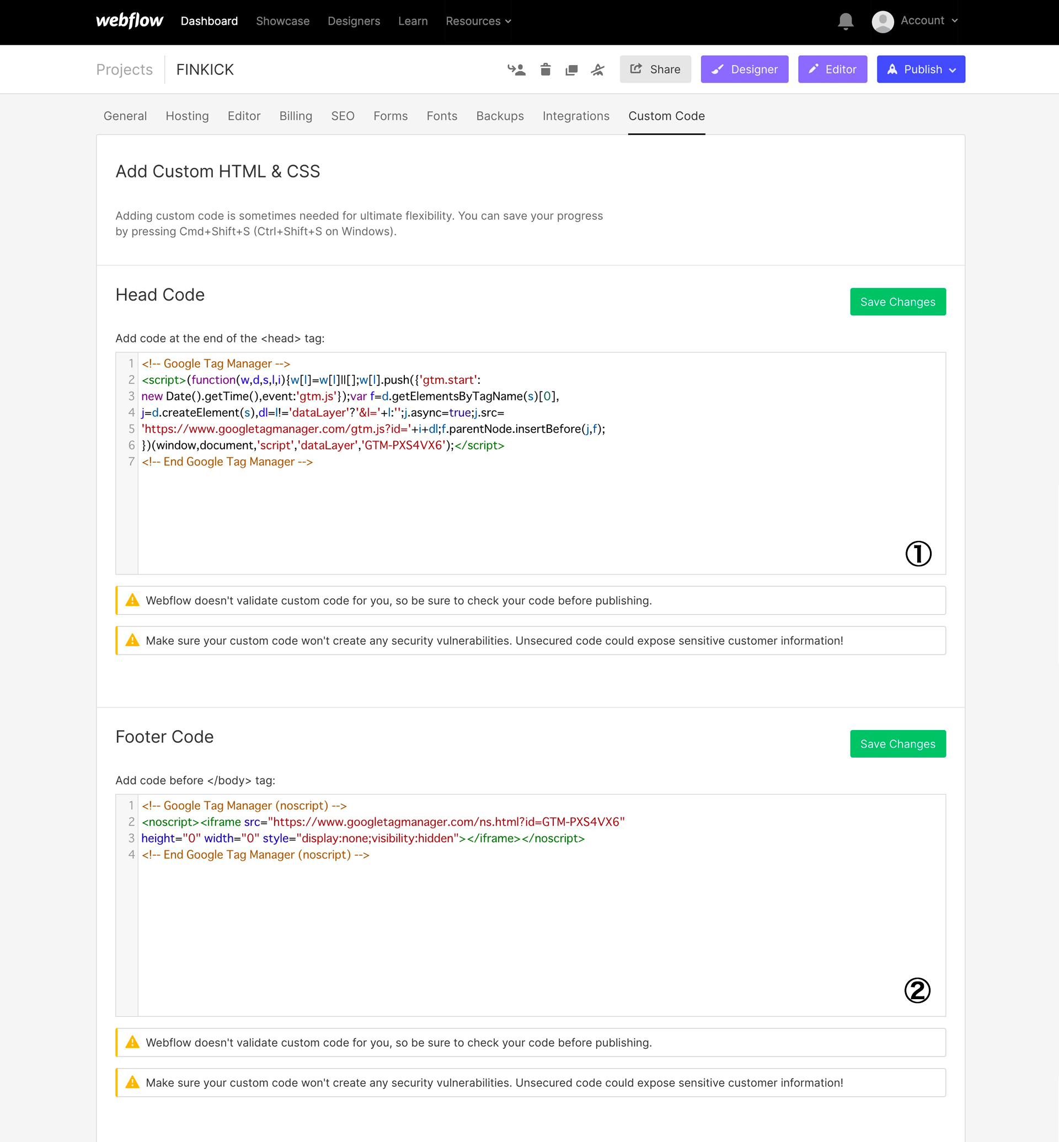This screenshot has width=1059, height=1142.
Task: Click inside the Footer Code editor
Action: point(530,905)
